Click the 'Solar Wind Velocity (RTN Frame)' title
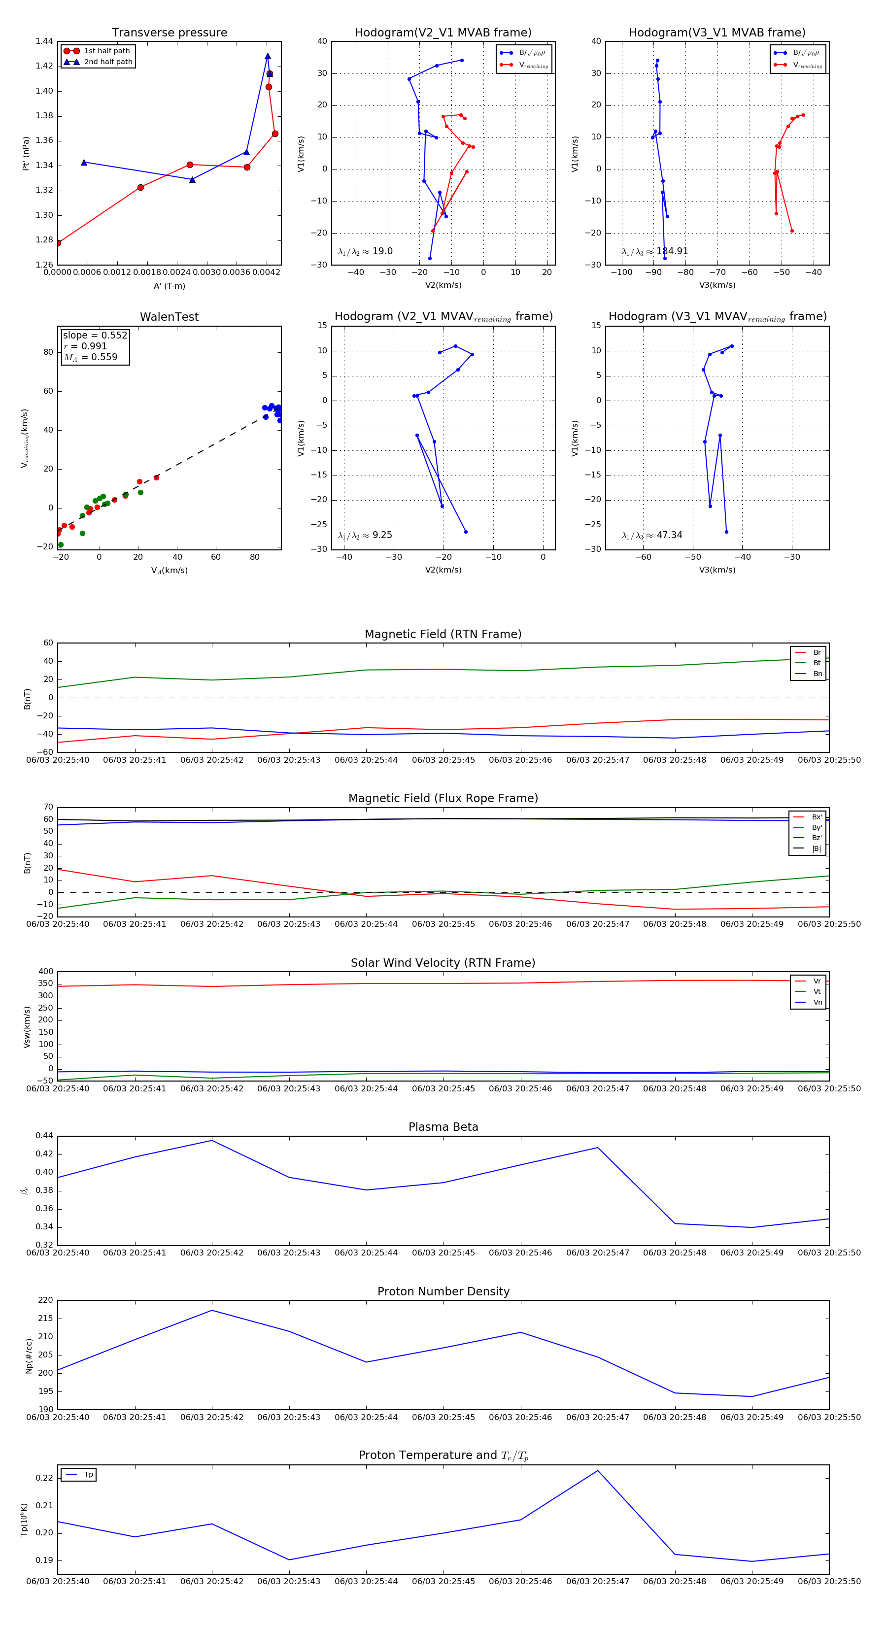 click(x=443, y=963)
